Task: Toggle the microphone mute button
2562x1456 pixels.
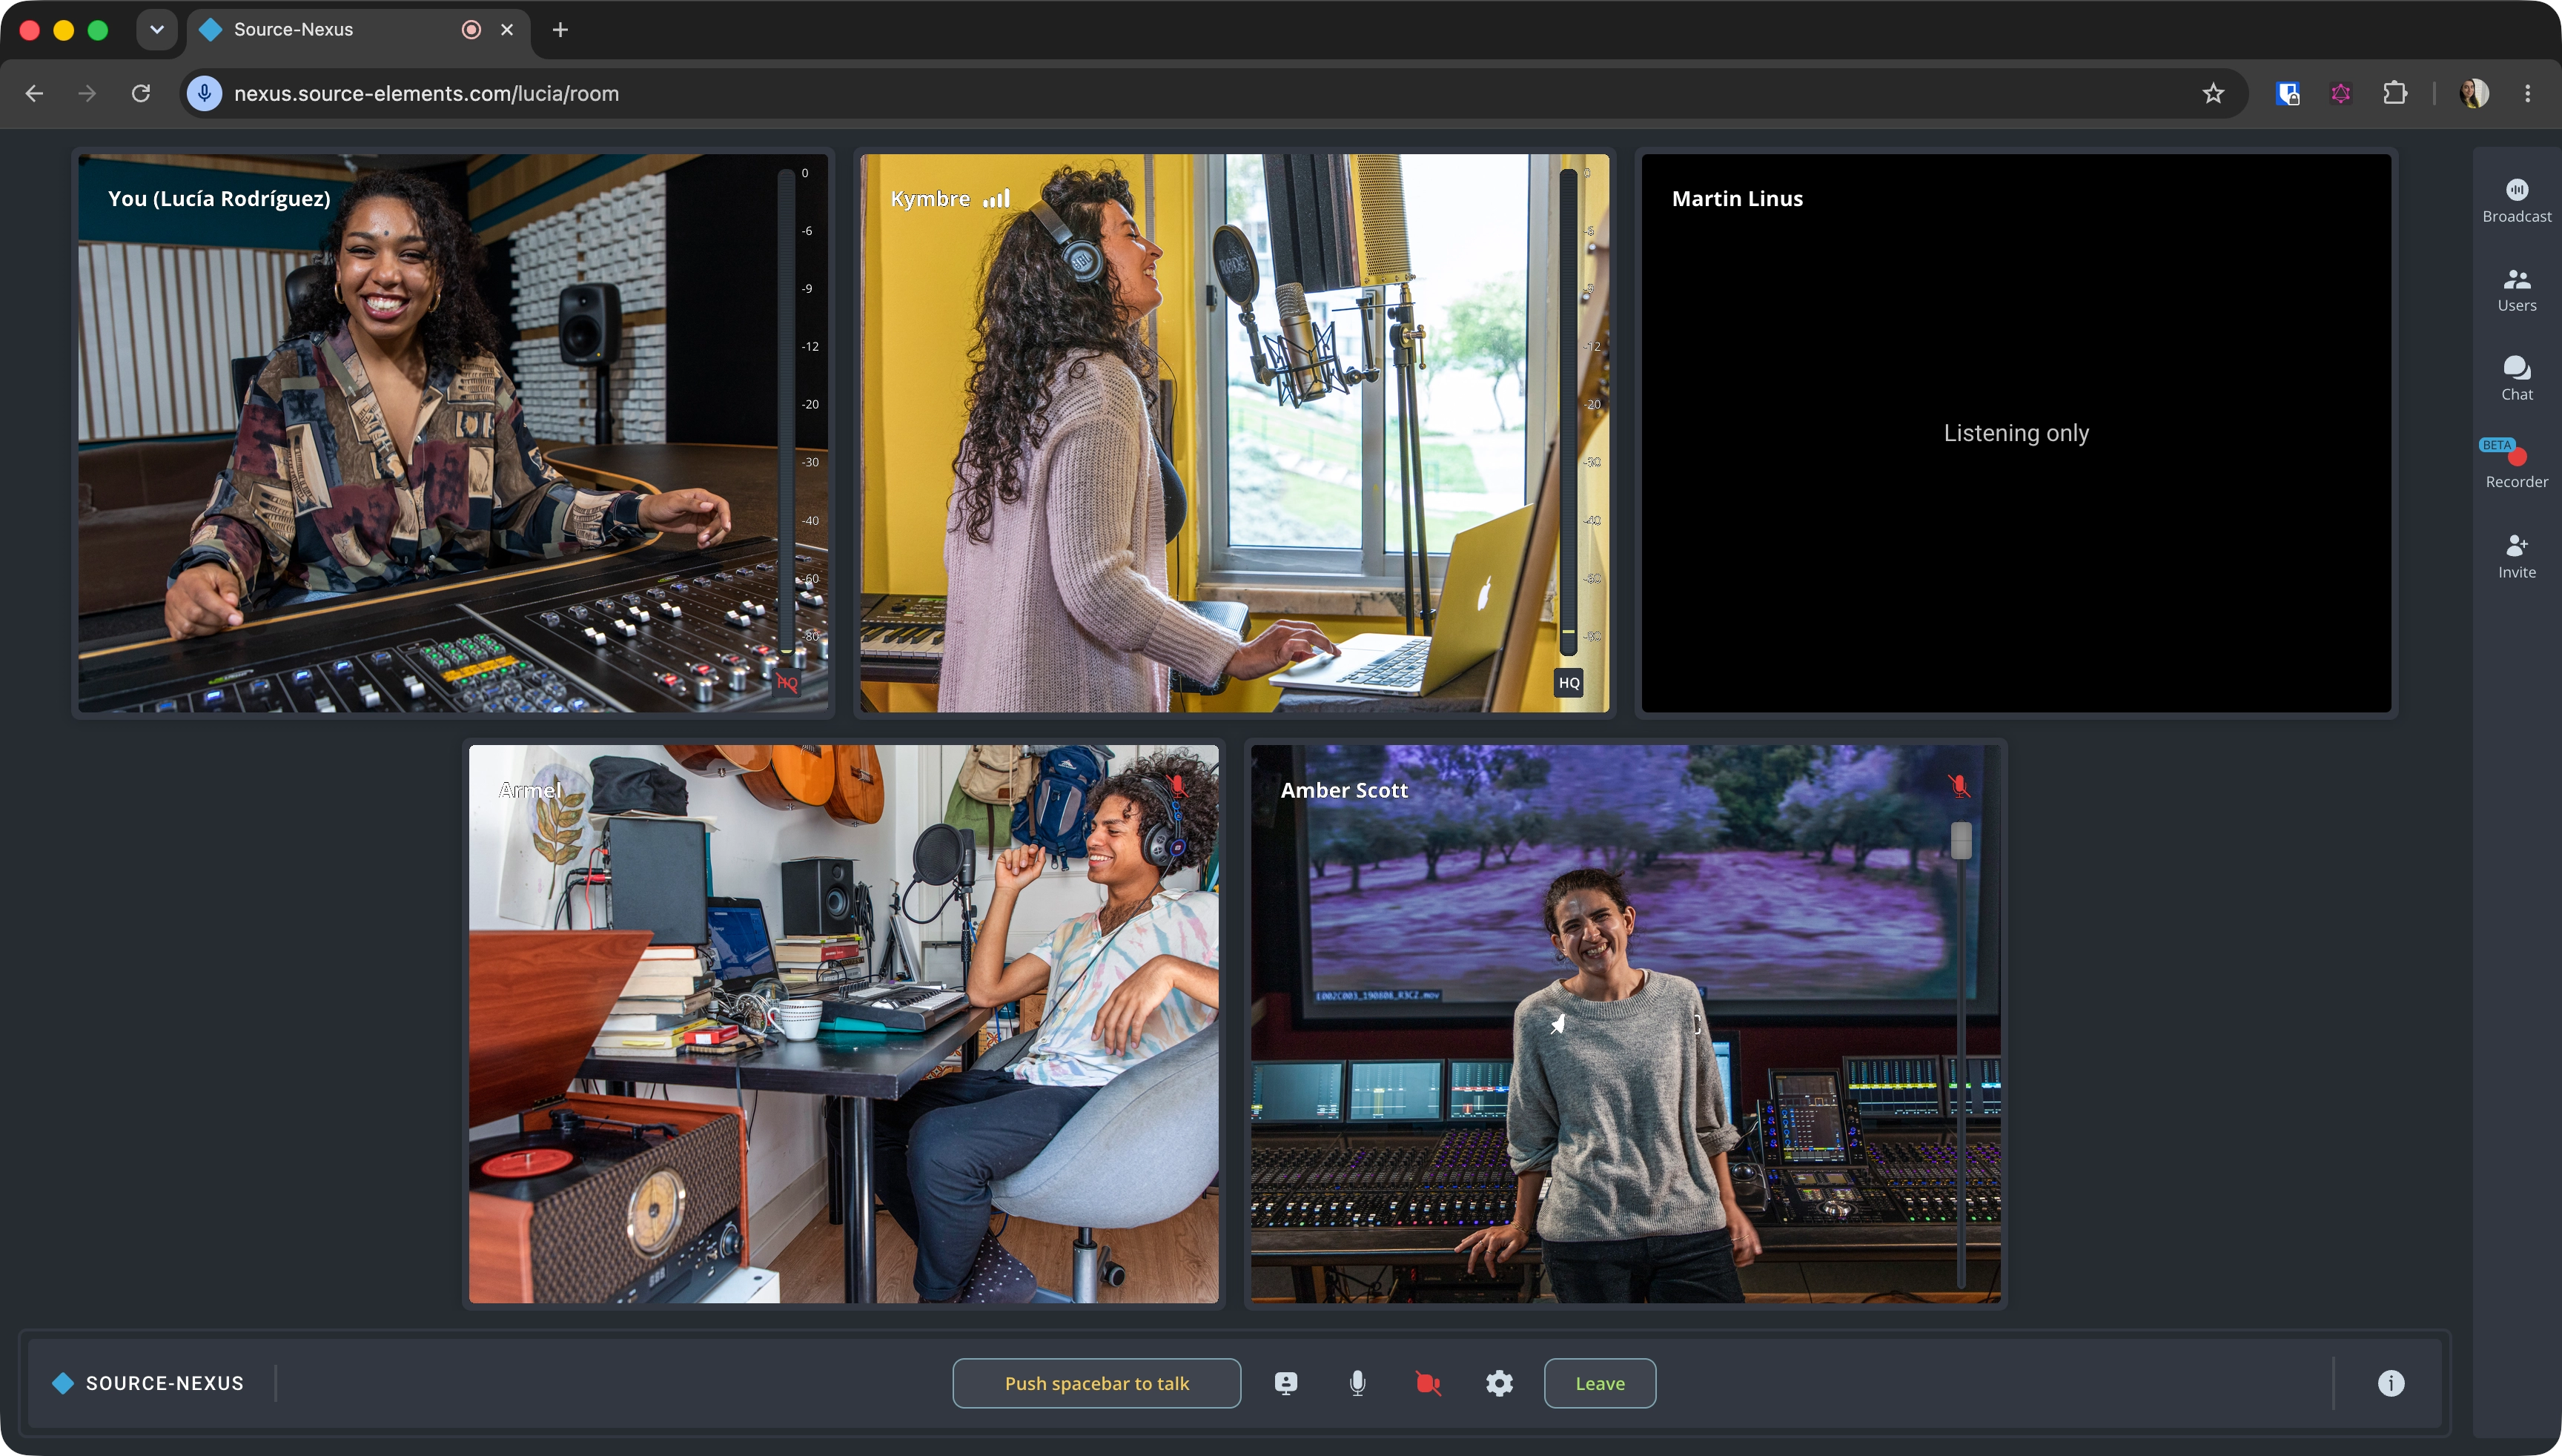Action: (1357, 1383)
